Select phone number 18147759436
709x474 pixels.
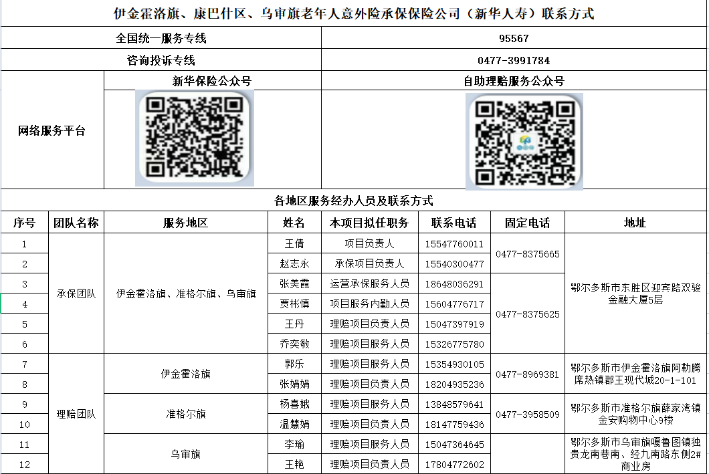click(454, 425)
